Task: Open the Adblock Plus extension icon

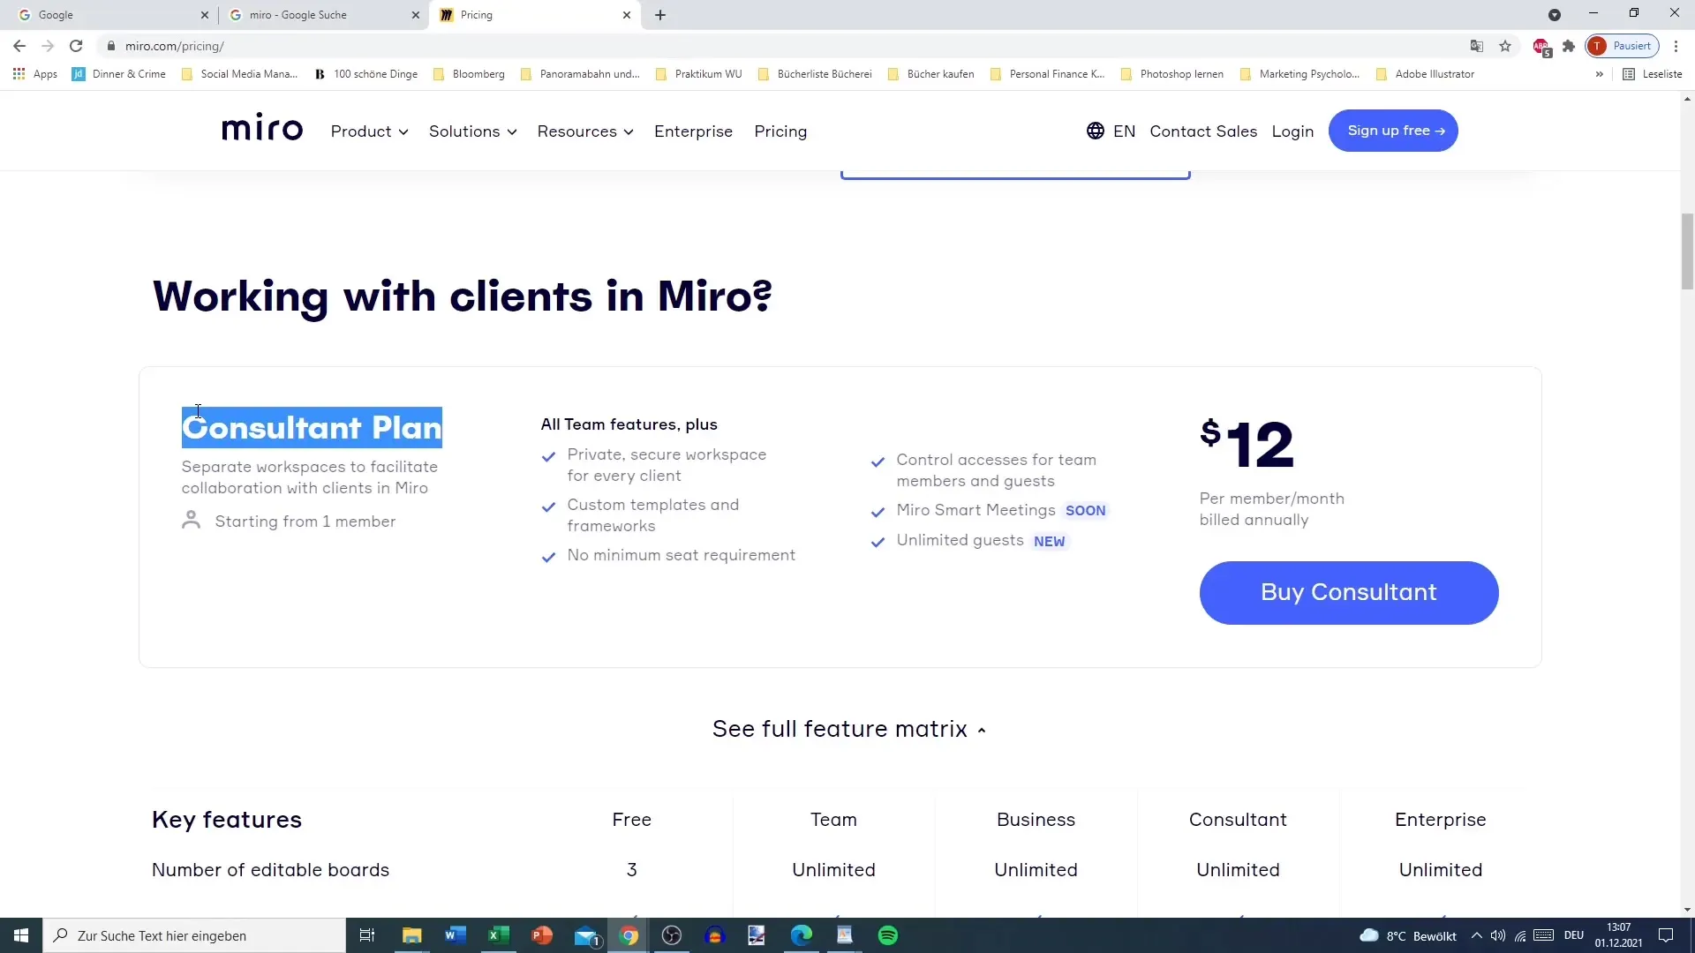Action: (1541, 47)
